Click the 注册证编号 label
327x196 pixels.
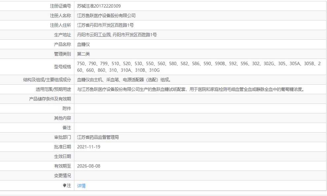[60, 6]
